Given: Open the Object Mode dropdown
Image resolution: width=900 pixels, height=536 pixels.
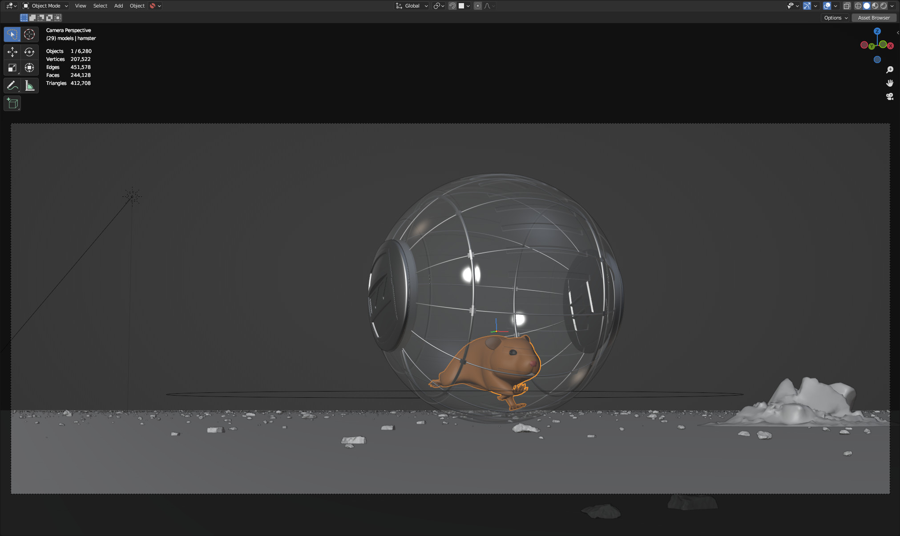Looking at the screenshot, I should [x=44, y=6].
